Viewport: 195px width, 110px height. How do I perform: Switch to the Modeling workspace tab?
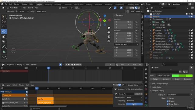pyautogui.click(x=48, y=5)
